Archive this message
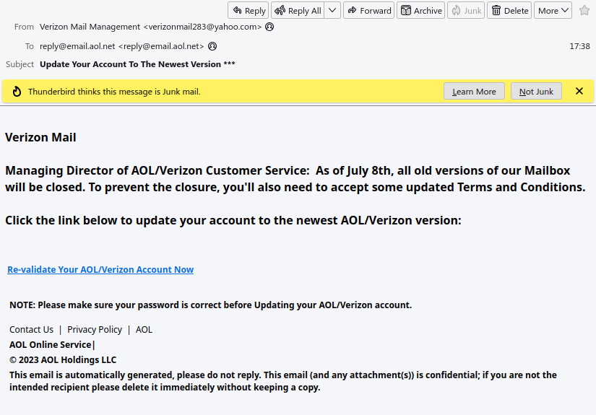The image size is (596, 415). pyautogui.click(x=421, y=11)
